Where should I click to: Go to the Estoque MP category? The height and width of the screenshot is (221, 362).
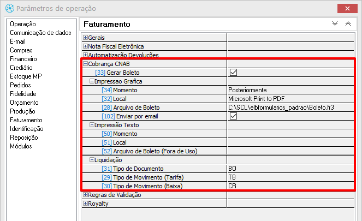click(x=26, y=76)
